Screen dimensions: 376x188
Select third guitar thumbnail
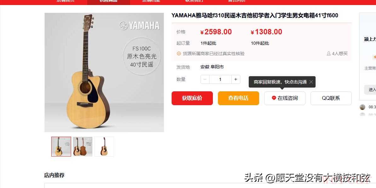pyautogui.click(x=104, y=146)
